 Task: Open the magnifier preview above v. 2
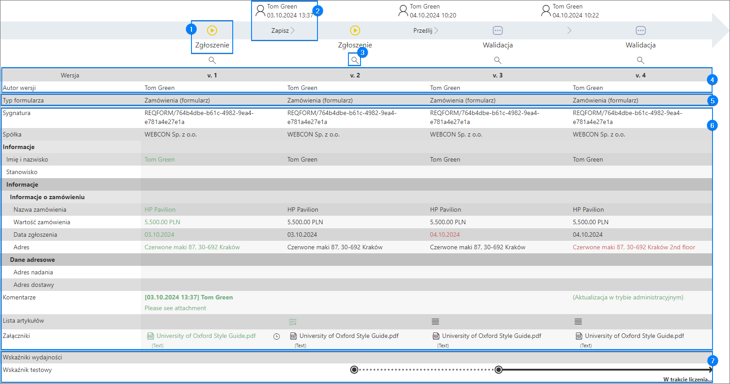point(355,60)
